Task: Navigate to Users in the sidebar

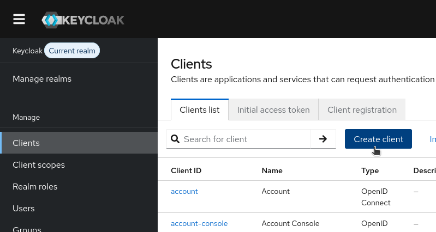Action: tap(23, 209)
